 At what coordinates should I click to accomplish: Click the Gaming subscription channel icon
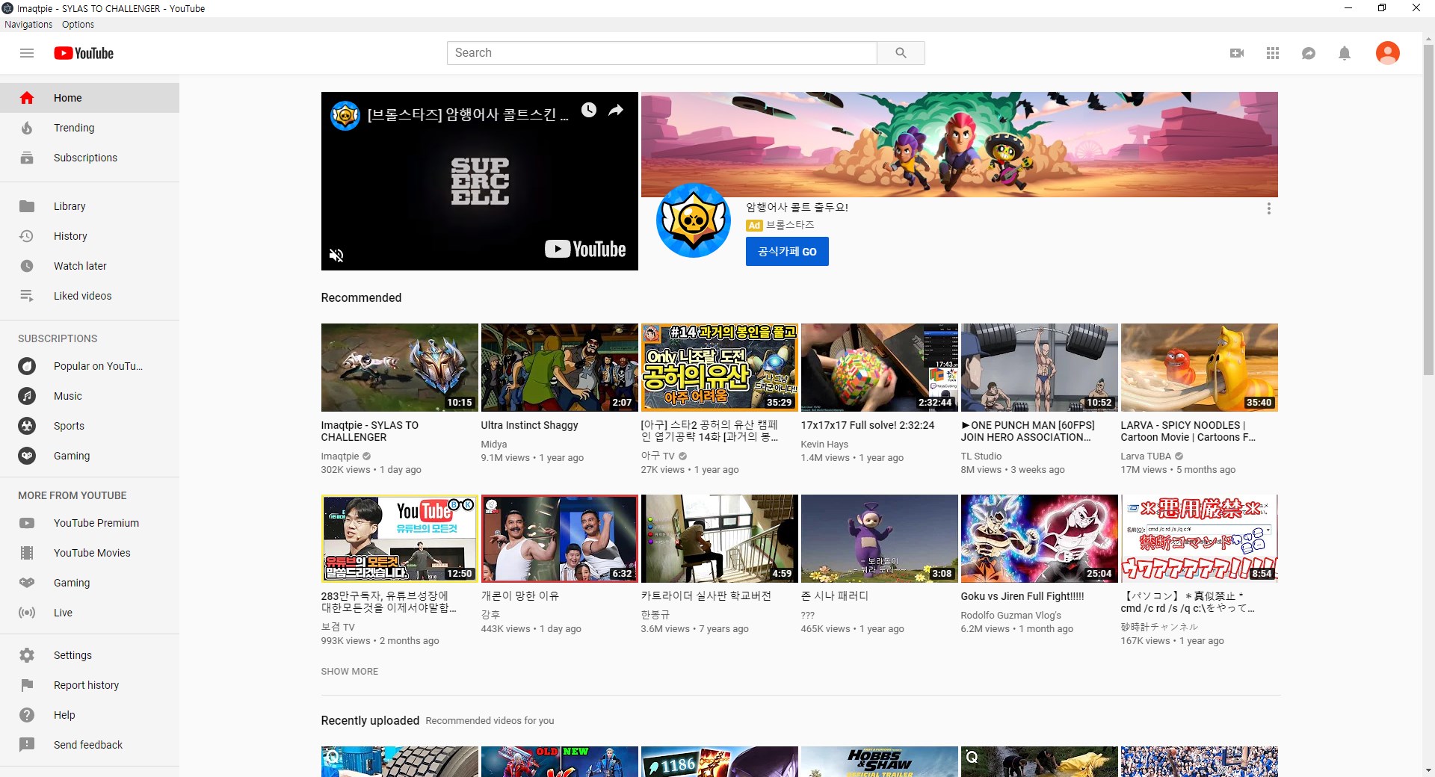27,456
